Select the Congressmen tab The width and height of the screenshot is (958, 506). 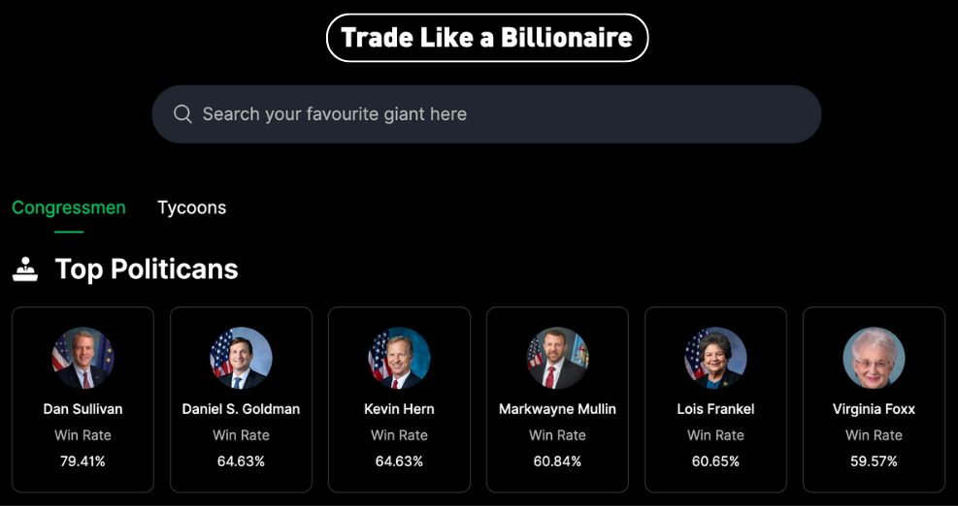pyautogui.click(x=68, y=208)
